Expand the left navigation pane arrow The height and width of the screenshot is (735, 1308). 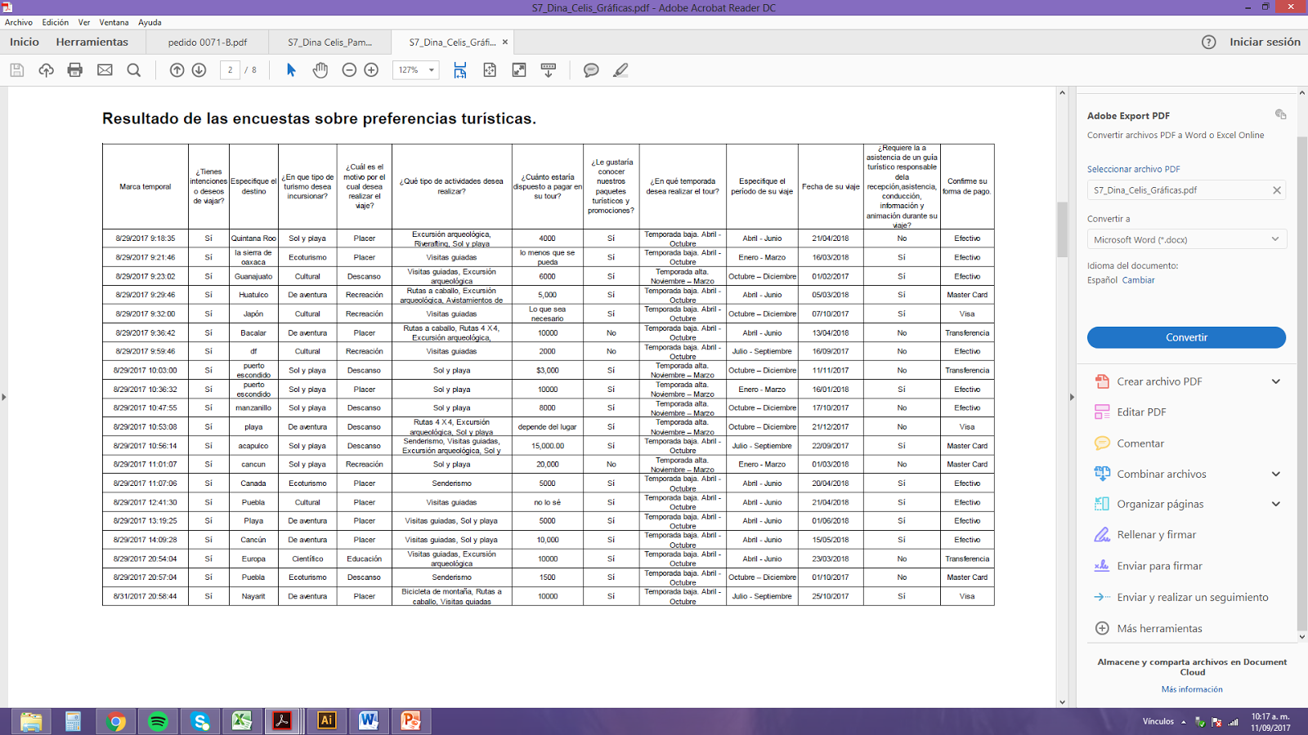pos(4,397)
